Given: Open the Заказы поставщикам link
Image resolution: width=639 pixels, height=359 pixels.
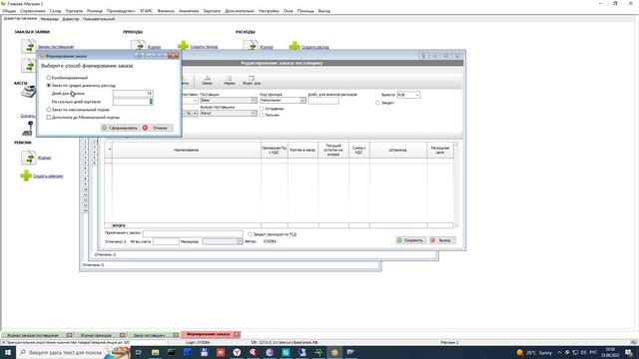Looking at the screenshot, I should (56, 47).
